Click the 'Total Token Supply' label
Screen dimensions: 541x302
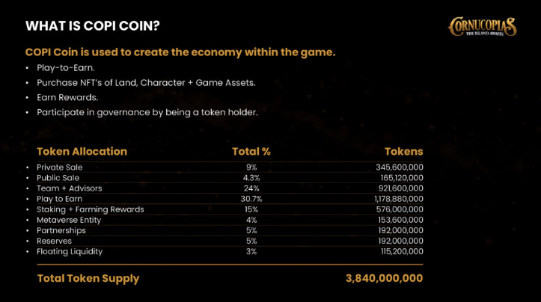click(x=88, y=278)
